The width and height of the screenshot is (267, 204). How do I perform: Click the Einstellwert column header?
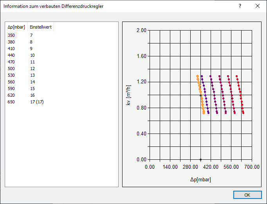click(41, 27)
